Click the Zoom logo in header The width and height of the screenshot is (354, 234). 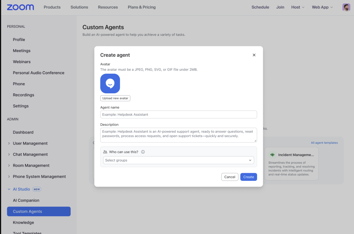pos(20,7)
